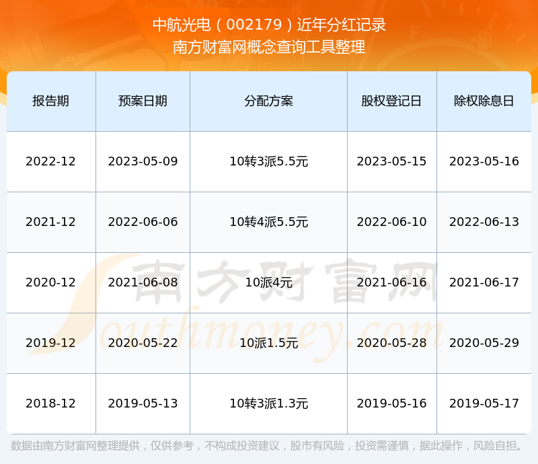
Task: Choose the ex-dividend date 2019-05-17
Action: (484, 403)
